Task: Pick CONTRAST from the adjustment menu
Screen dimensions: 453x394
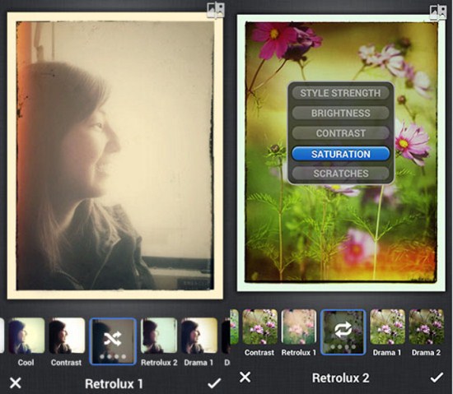Action: tap(341, 133)
